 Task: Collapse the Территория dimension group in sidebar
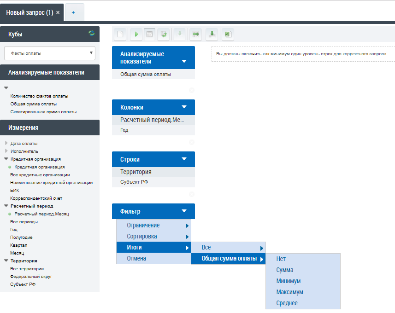click(x=6, y=261)
